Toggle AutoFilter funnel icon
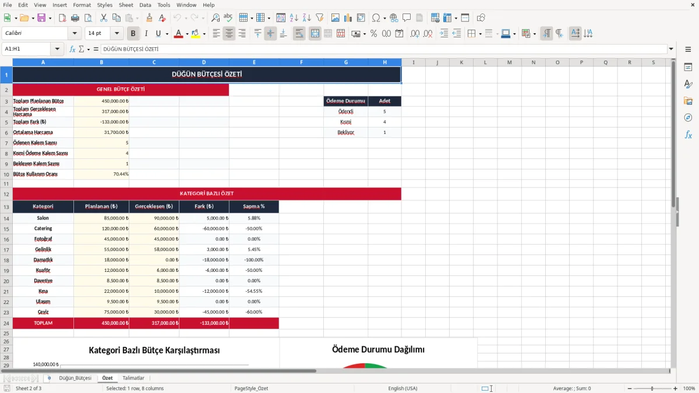The height and width of the screenshot is (393, 699). pyautogui.click(x=319, y=18)
